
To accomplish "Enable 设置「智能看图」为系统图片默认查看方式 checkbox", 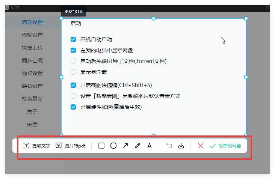I will click(73, 96).
